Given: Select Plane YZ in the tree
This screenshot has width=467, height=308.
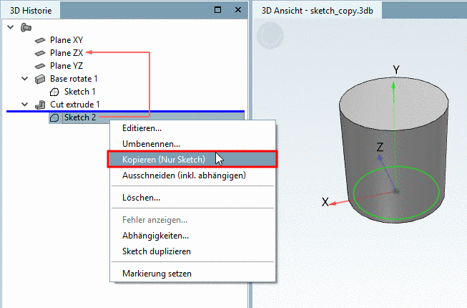Looking at the screenshot, I should coord(67,66).
